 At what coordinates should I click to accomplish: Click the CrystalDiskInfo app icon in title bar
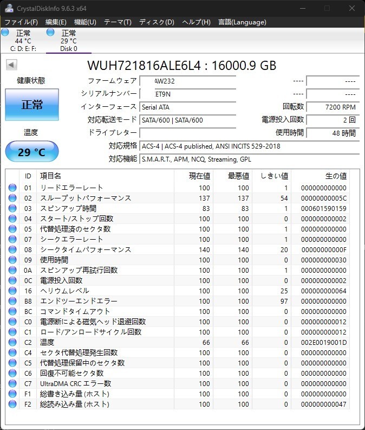point(9,8)
